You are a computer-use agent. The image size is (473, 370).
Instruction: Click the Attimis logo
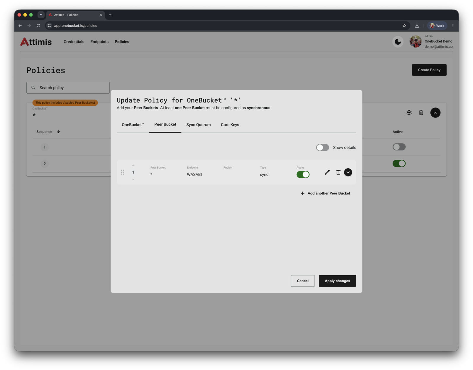point(36,42)
